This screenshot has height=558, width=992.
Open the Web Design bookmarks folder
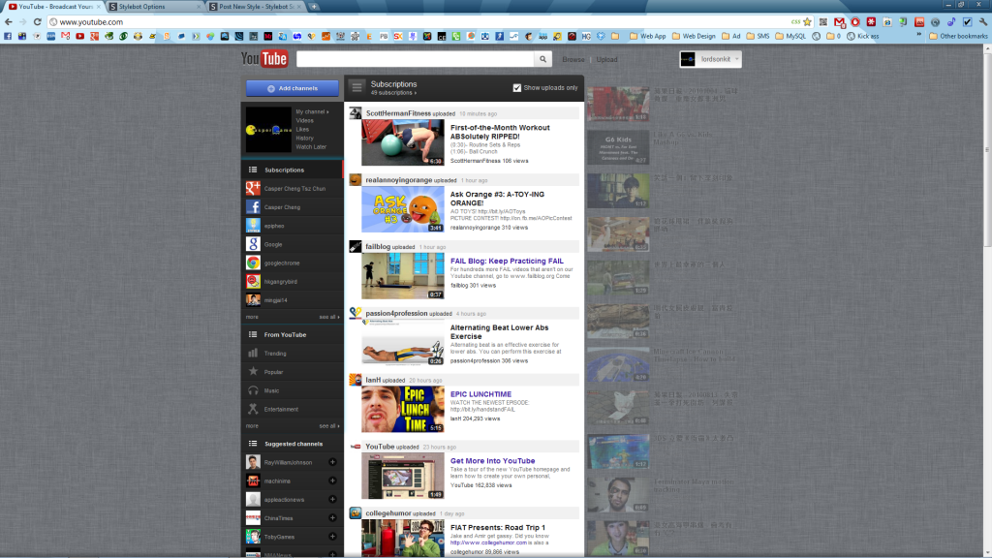694,36
